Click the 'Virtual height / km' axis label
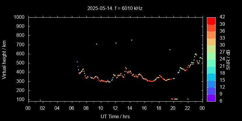 point(4,59)
